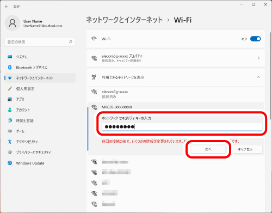
Task: Open アプリ settings category
Action: point(40,99)
